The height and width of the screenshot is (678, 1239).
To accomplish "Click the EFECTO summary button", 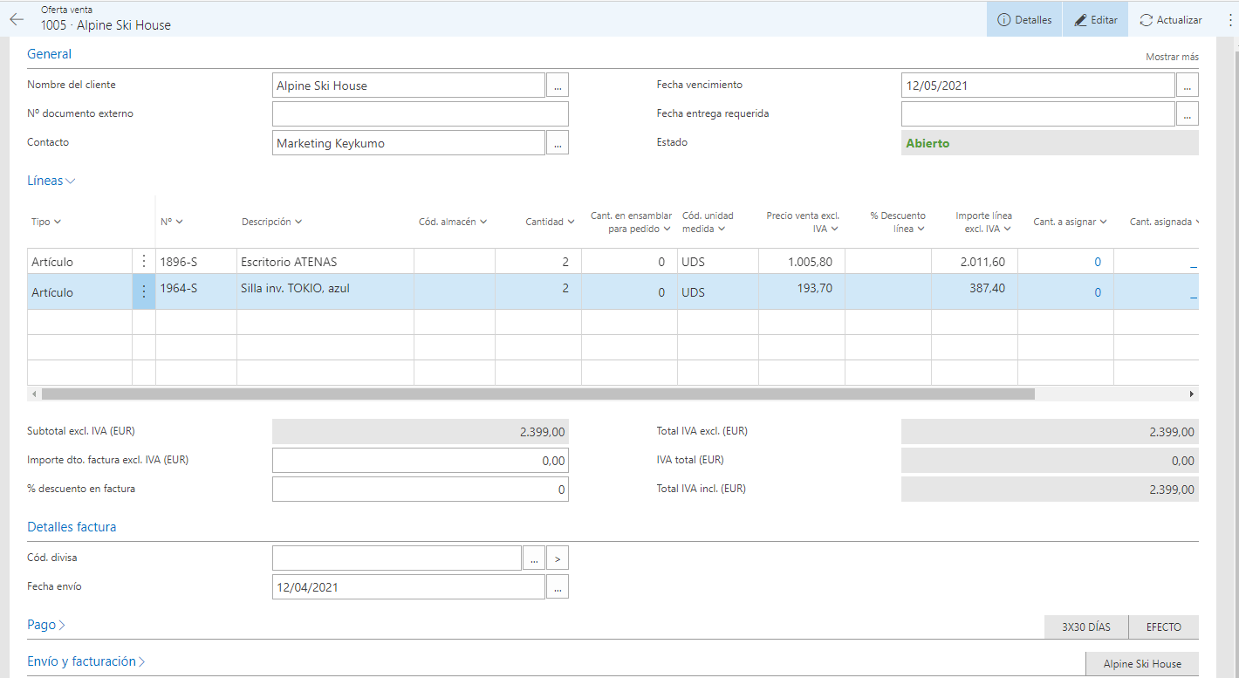I will point(1164,627).
